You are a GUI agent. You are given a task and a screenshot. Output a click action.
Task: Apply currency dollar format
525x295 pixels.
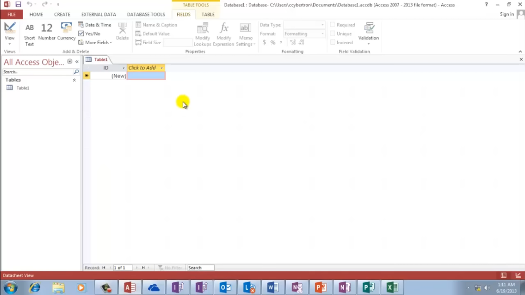click(264, 42)
